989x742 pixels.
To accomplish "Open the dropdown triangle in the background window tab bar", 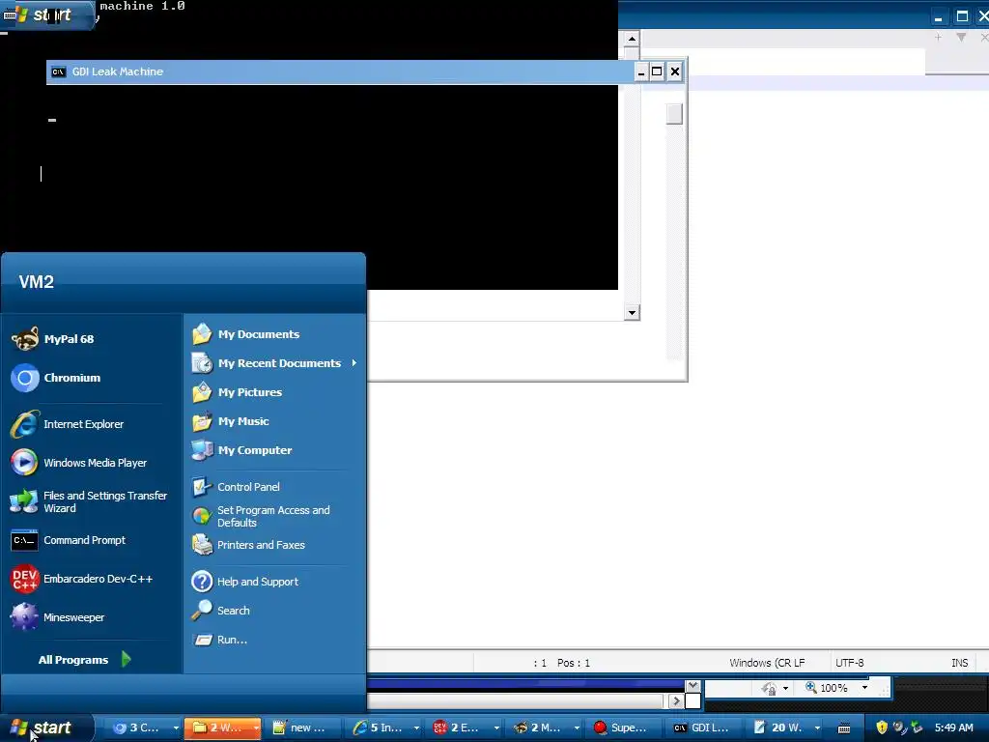I will (961, 38).
